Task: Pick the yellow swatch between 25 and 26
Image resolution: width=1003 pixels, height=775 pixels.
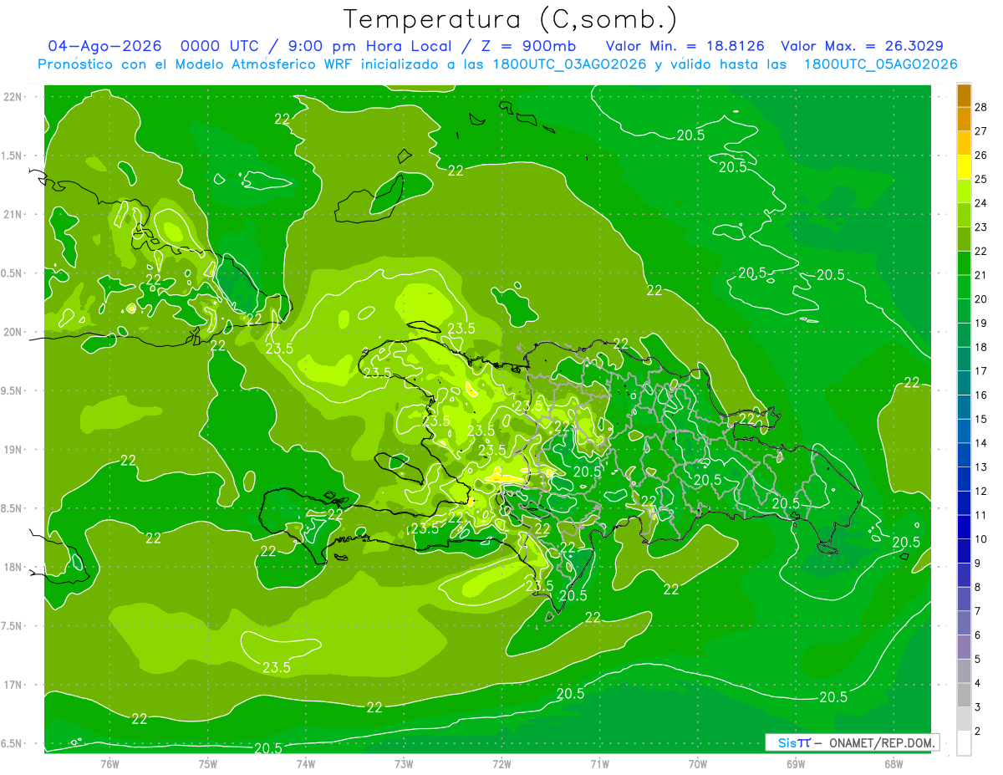Action: click(964, 167)
